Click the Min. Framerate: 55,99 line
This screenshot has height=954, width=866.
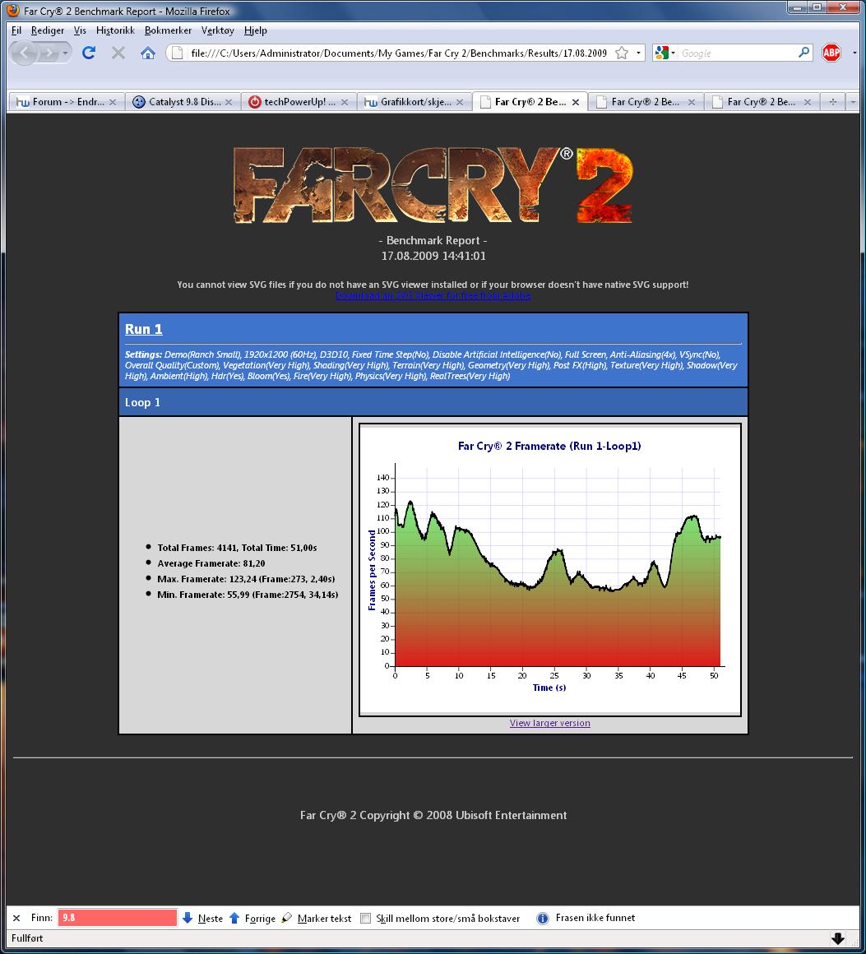248,595
